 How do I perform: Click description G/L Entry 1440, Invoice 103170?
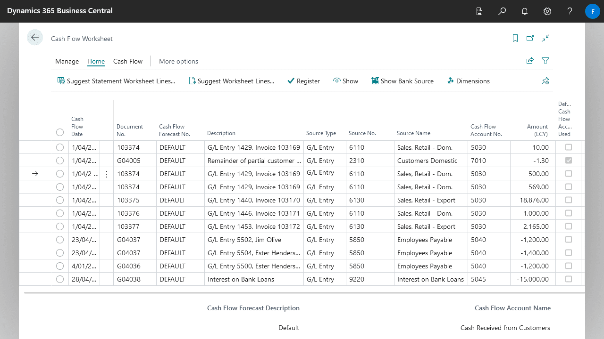(254, 200)
